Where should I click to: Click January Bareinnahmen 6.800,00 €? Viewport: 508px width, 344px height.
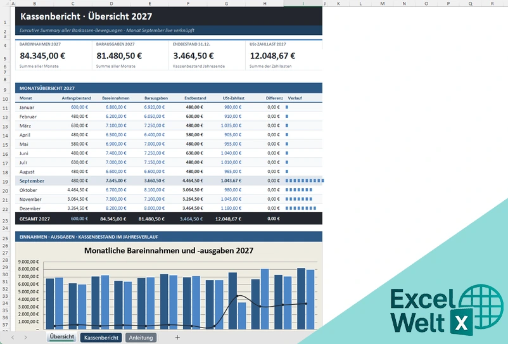click(116, 107)
